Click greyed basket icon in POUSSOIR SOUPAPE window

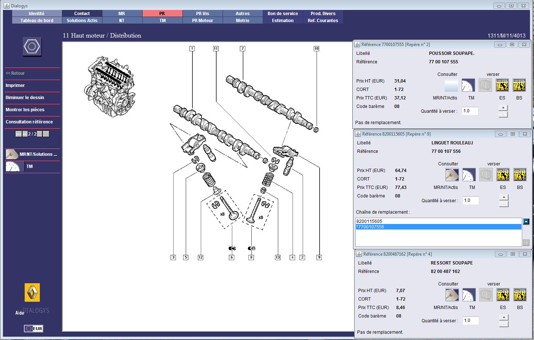click(x=485, y=85)
